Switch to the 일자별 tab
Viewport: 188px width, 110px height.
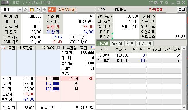pyautogui.click(x=117, y=43)
